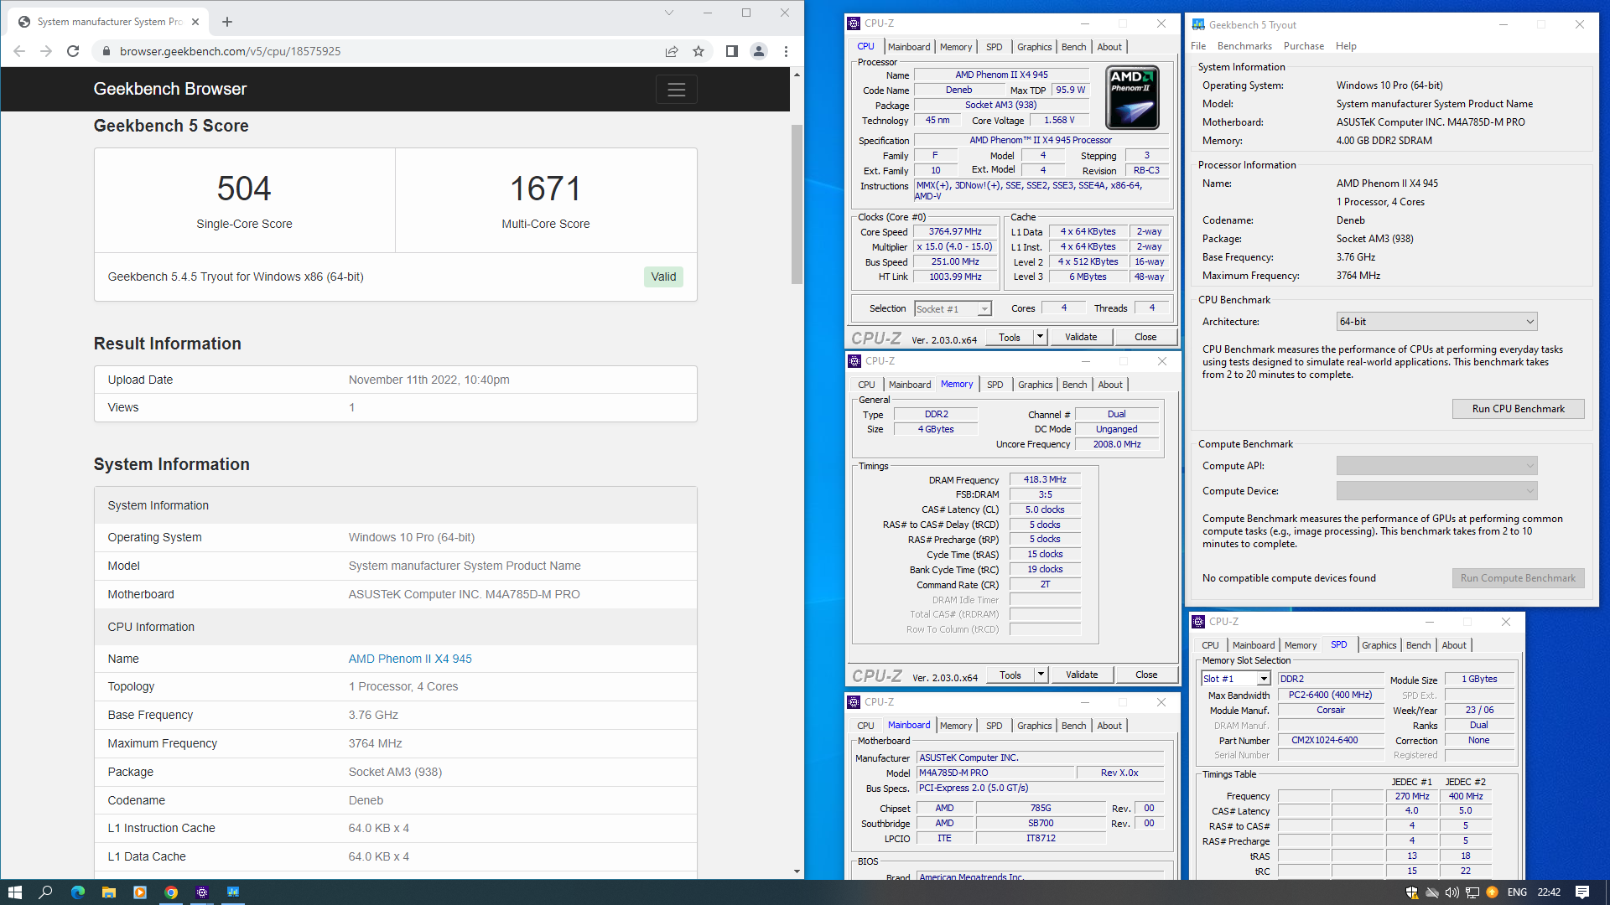Expand the Tools dropdown arrow in Memory CPU-Z window
Viewport: 1610px width, 905px height.
1041,675
